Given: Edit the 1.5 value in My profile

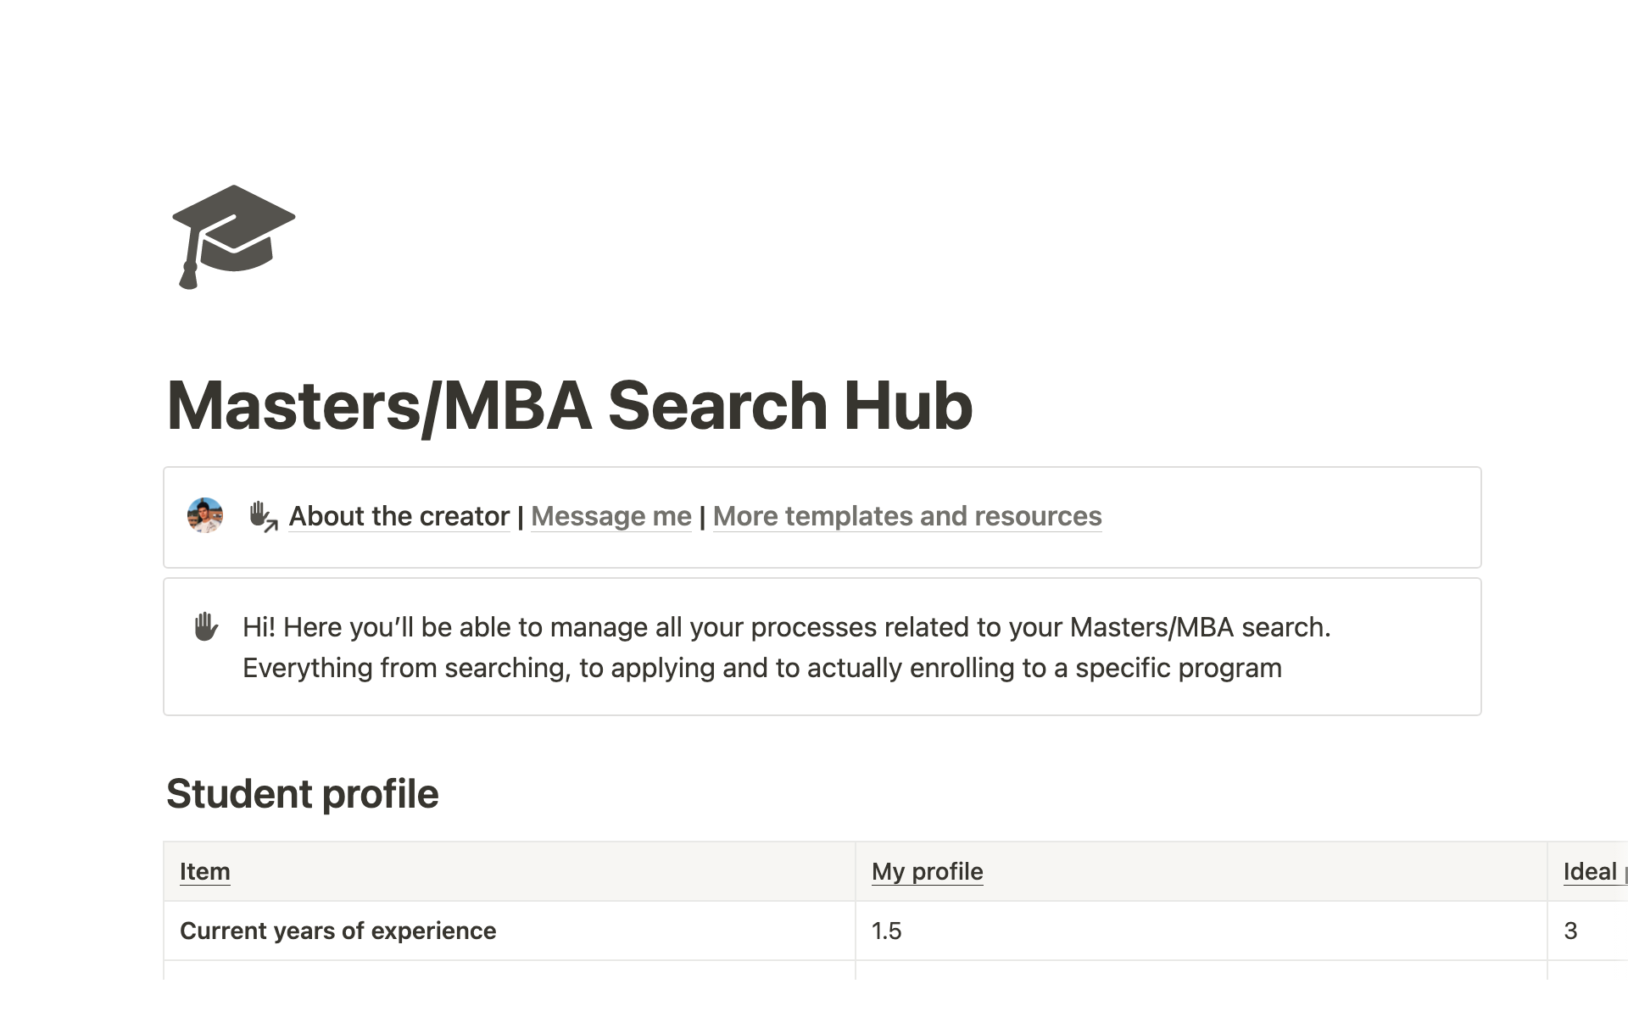Looking at the screenshot, I should pyautogui.click(x=887, y=931).
